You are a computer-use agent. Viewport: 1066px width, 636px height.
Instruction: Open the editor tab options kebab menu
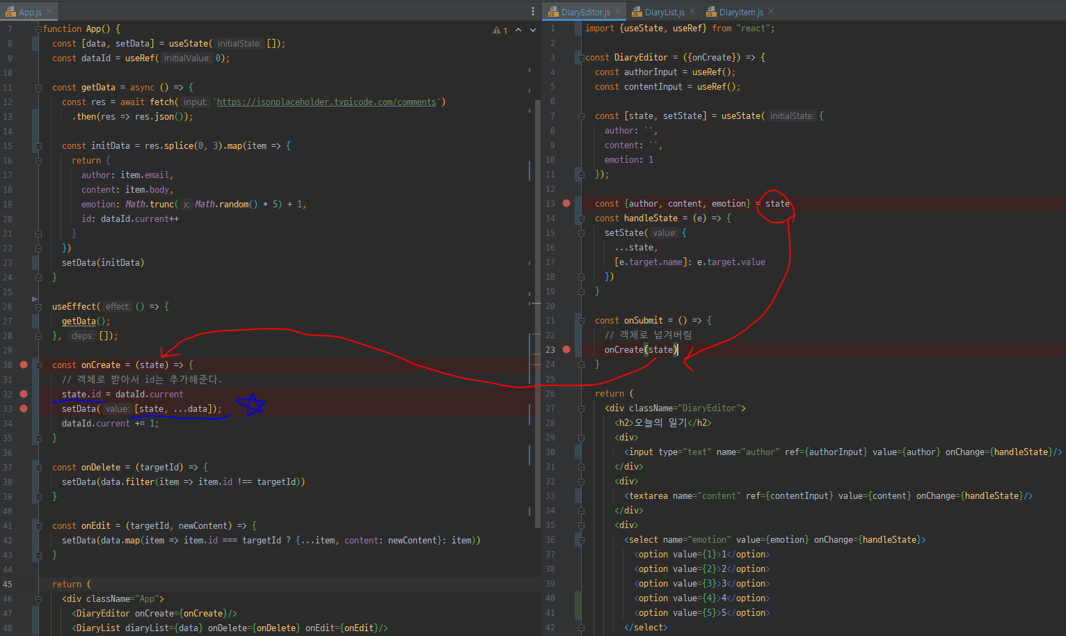point(533,12)
